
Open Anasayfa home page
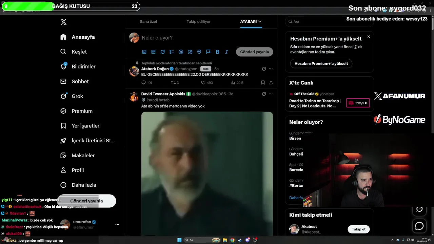coord(78,37)
